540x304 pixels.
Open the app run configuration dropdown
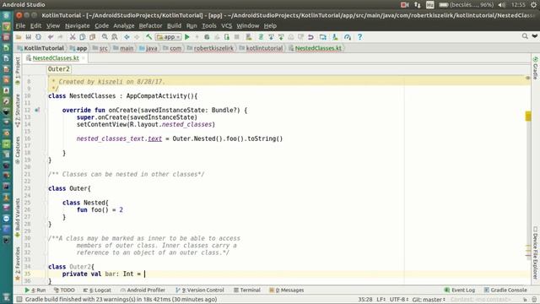pos(169,37)
